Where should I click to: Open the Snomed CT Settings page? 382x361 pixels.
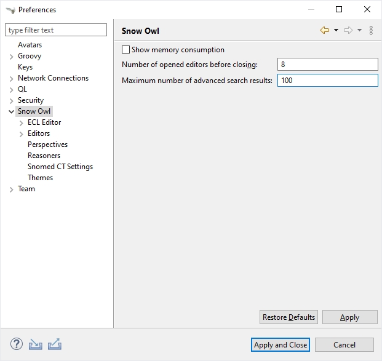click(60, 167)
